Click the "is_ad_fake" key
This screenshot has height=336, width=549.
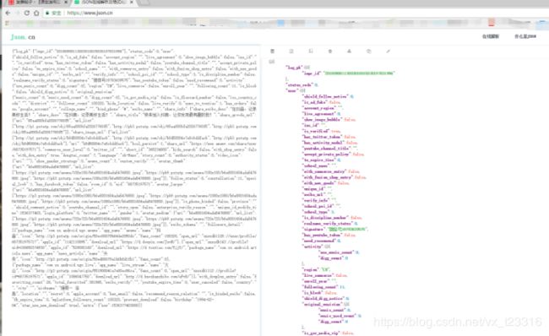pyautogui.click(x=315, y=102)
